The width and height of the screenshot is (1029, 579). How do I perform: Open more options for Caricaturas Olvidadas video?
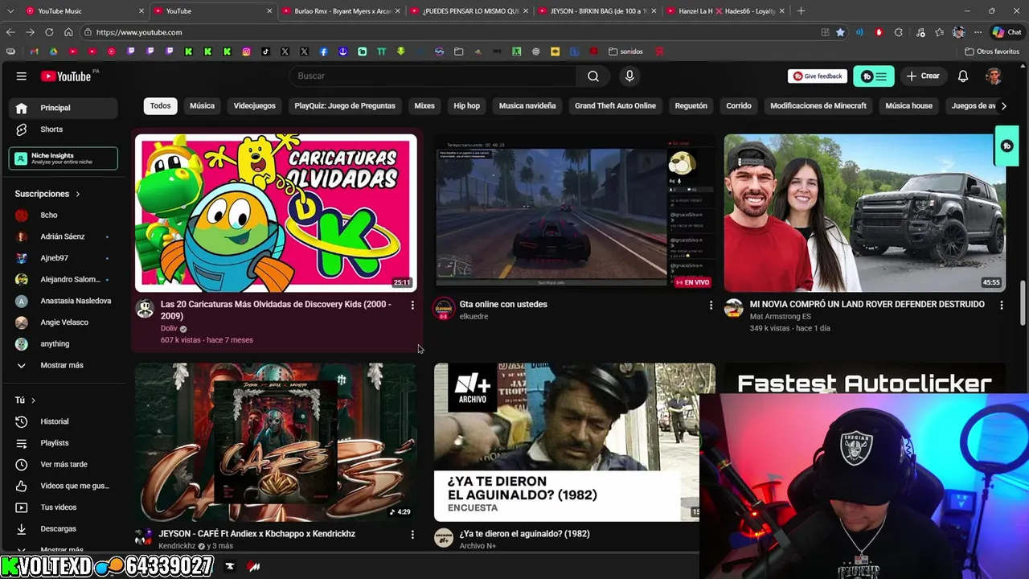pyautogui.click(x=412, y=305)
